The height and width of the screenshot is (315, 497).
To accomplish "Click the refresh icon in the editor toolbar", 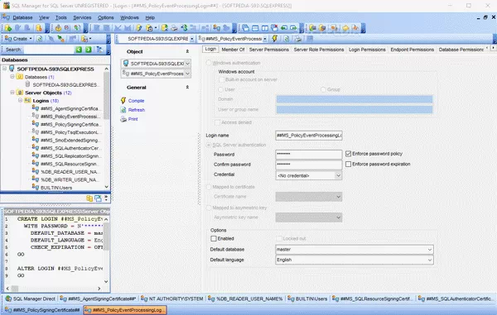I will [287, 39].
